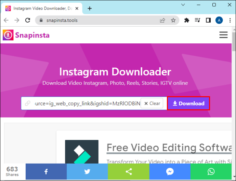This screenshot has height=181, width=236.
Task: Clear the pasted Instagram link
Action: click(152, 103)
